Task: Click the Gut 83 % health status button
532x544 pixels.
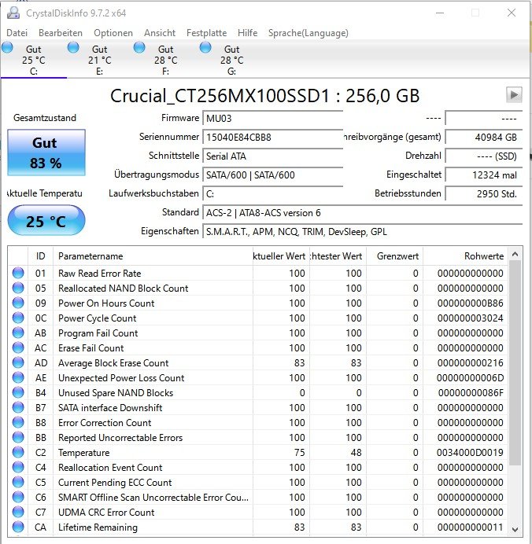Action: [46, 153]
